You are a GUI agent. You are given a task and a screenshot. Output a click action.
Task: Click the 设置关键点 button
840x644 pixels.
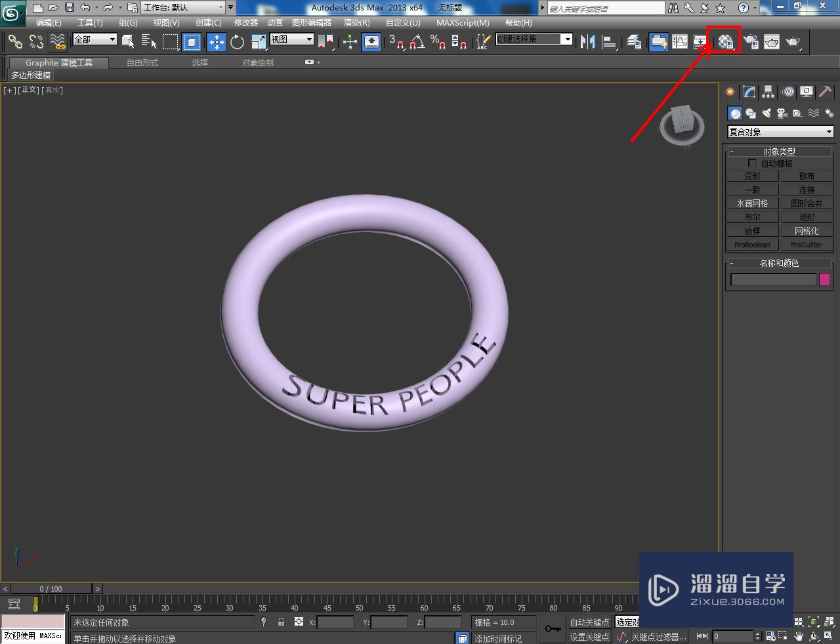589,636
